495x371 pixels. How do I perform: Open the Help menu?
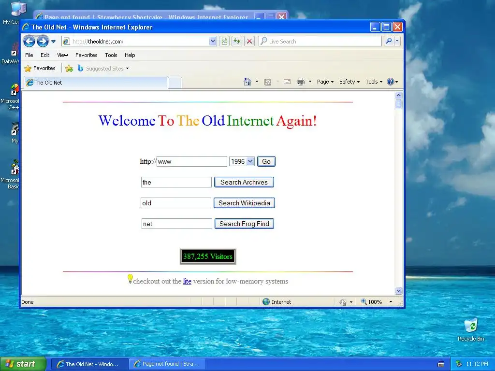(130, 55)
